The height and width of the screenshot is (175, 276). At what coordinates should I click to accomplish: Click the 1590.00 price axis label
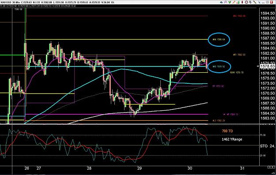[x=268, y=28]
